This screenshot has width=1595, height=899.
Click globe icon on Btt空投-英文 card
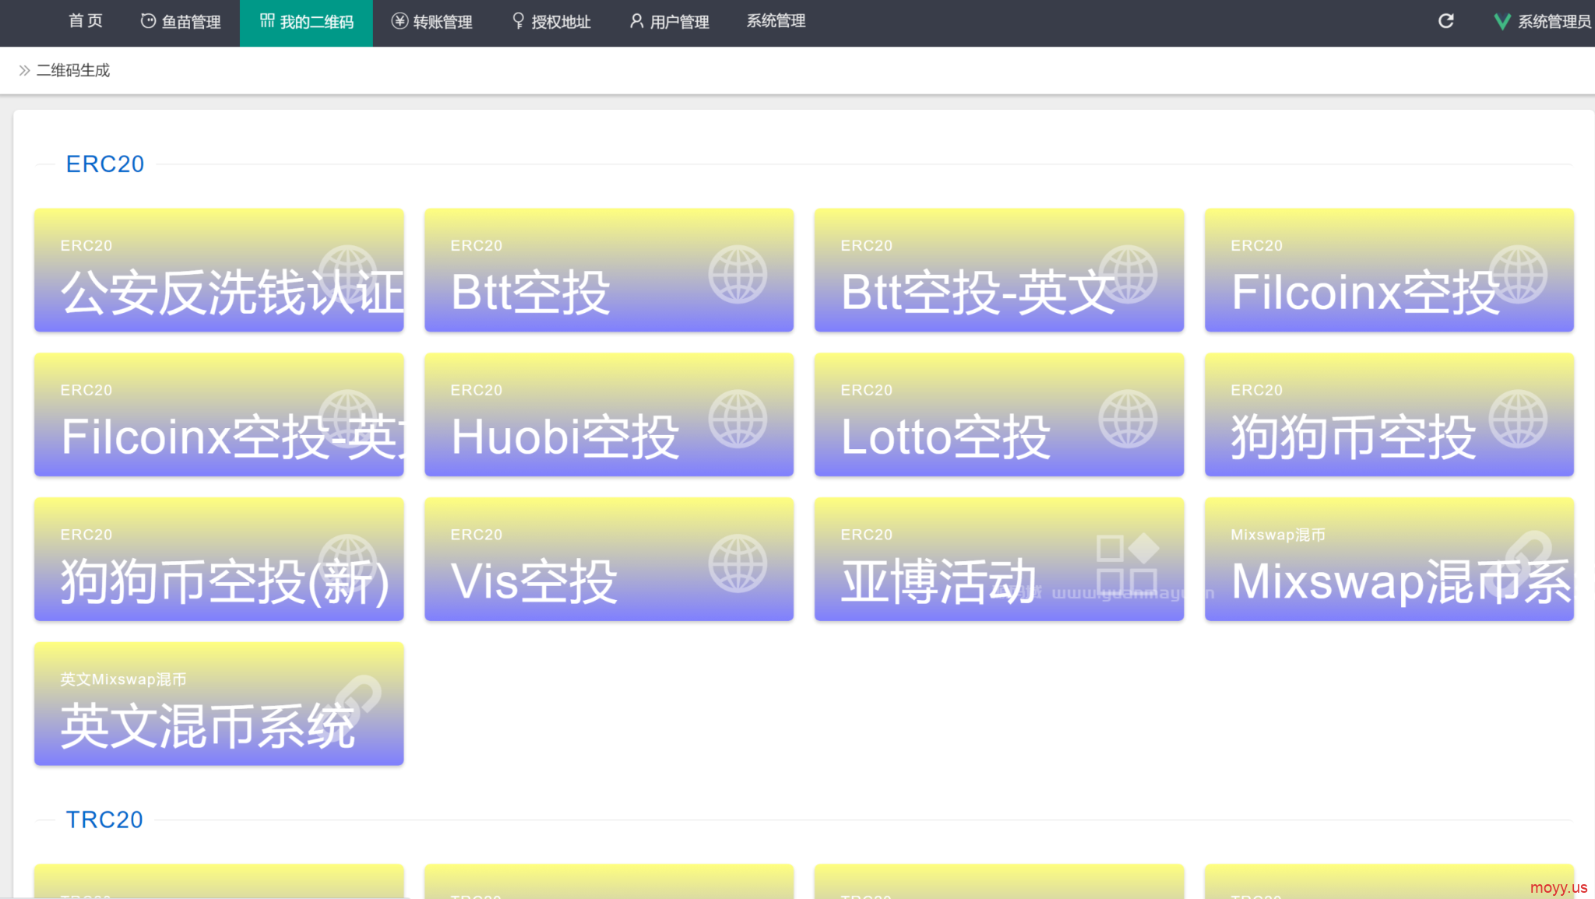pyautogui.click(x=1128, y=274)
